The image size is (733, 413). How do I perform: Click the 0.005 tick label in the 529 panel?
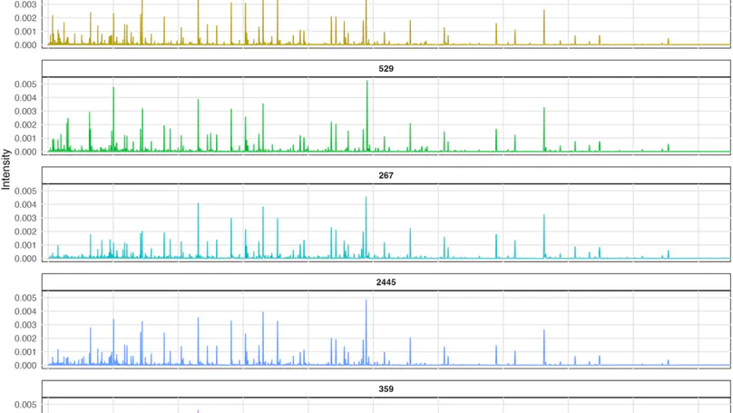(25, 84)
